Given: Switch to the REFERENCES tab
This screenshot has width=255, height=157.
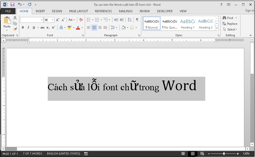Looking at the screenshot, I should tap(103, 11).
